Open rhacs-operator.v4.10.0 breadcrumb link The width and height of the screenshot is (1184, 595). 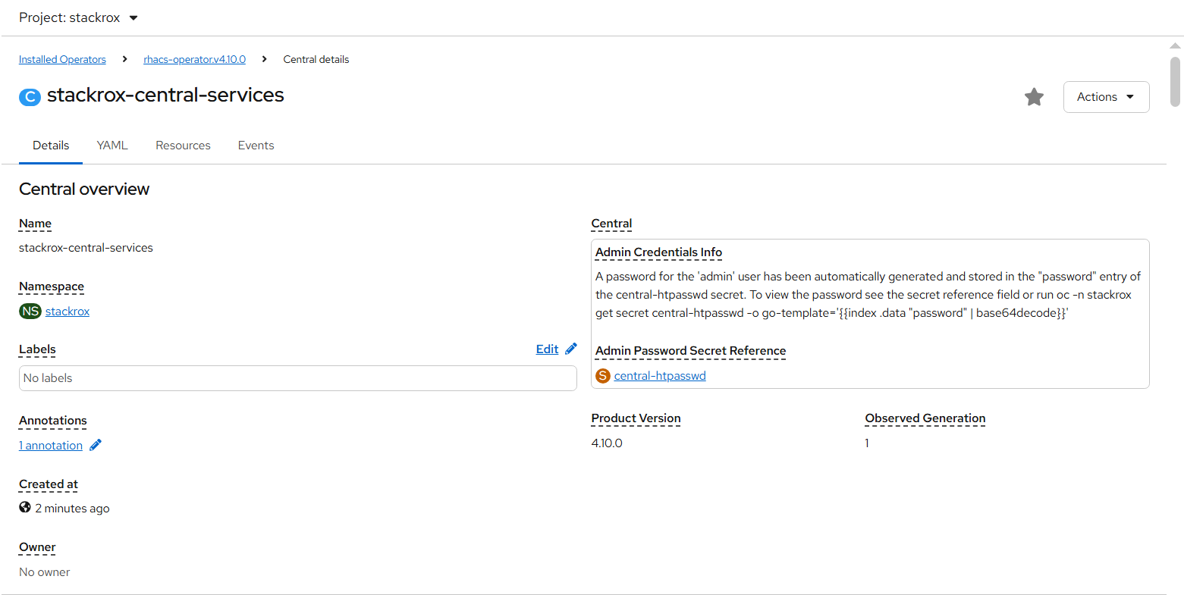194,59
